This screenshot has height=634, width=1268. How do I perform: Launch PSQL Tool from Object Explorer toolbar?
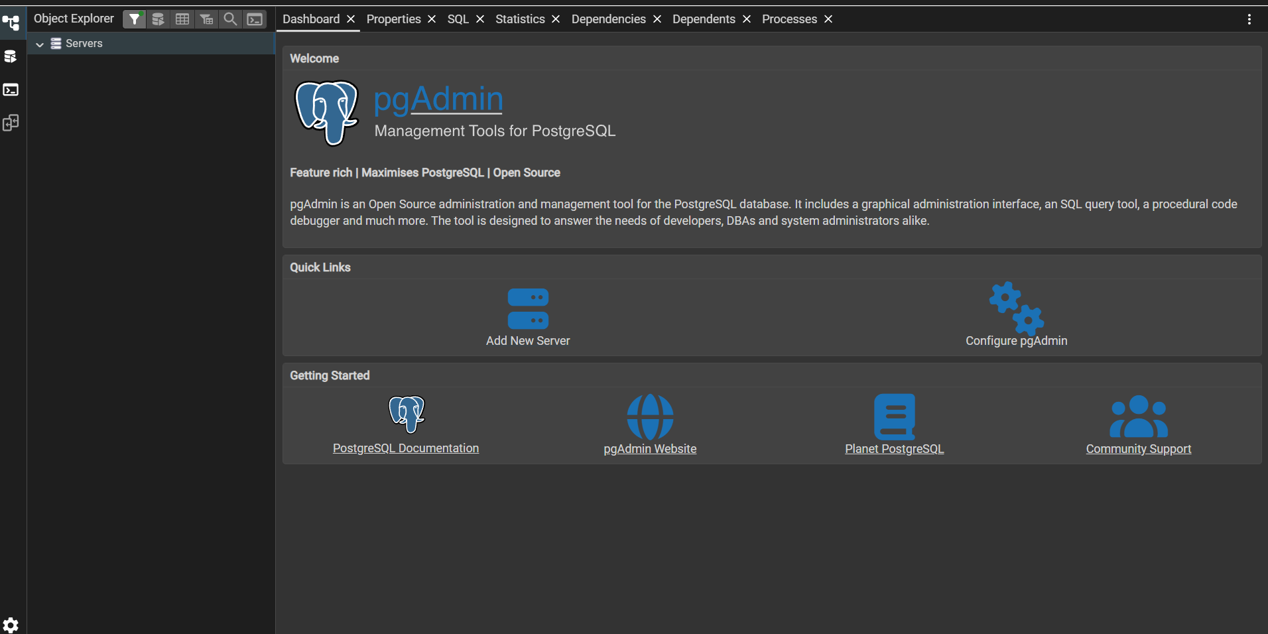point(255,19)
